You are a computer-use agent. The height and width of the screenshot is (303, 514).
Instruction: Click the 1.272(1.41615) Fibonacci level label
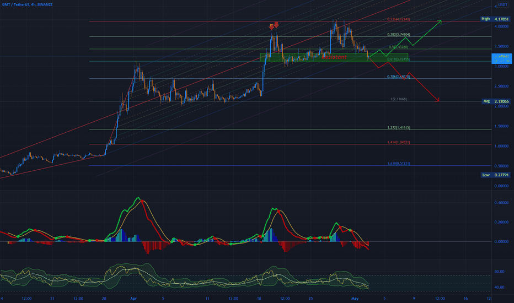tap(398, 127)
